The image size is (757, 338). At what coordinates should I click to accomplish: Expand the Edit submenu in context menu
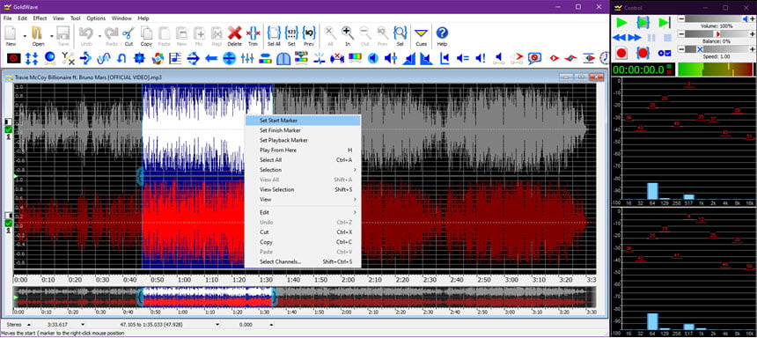click(x=303, y=212)
